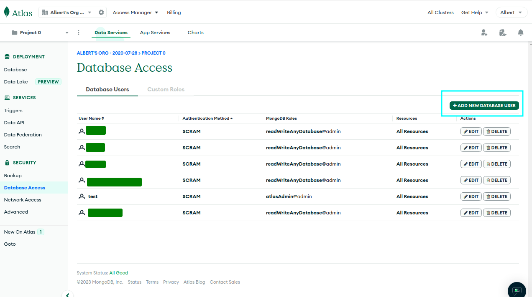Open organization settings gear icon

point(101,13)
